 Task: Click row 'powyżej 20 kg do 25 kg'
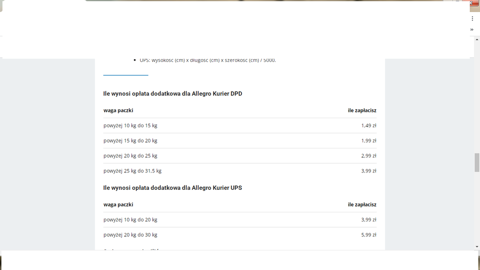pyautogui.click(x=240, y=156)
